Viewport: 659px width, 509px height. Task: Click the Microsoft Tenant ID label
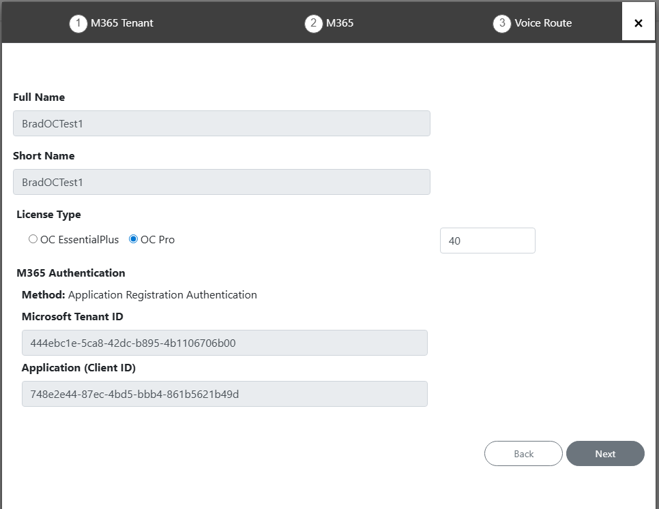tap(72, 317)
